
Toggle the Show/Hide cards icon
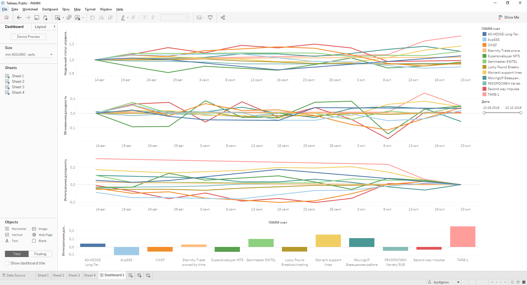click(199, 18)
